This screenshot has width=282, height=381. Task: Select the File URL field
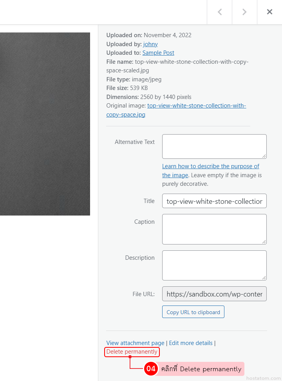click(x=214, y=294)
